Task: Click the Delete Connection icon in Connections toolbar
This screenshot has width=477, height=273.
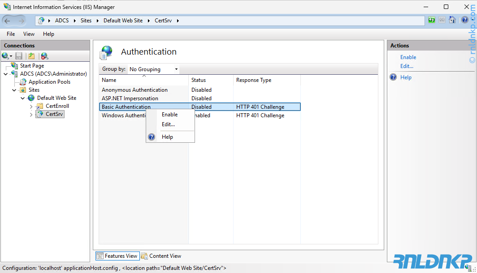Action: click(44, 56)
